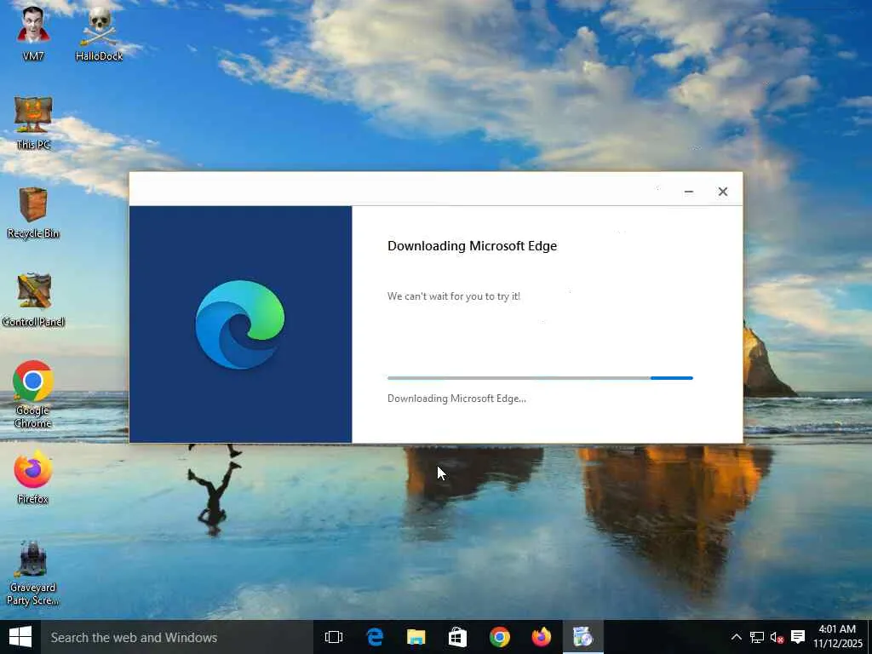Select the Graveyard Party Screensaver desktop icon
The height and width of the screenshot is (654, 872).
click(x=33, y=573)
